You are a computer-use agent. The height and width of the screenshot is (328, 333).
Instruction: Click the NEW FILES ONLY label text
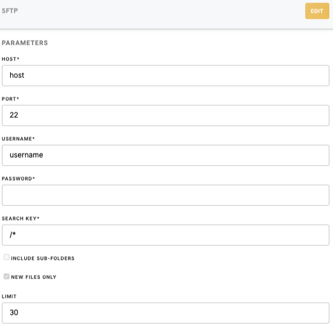coord(34,277)
